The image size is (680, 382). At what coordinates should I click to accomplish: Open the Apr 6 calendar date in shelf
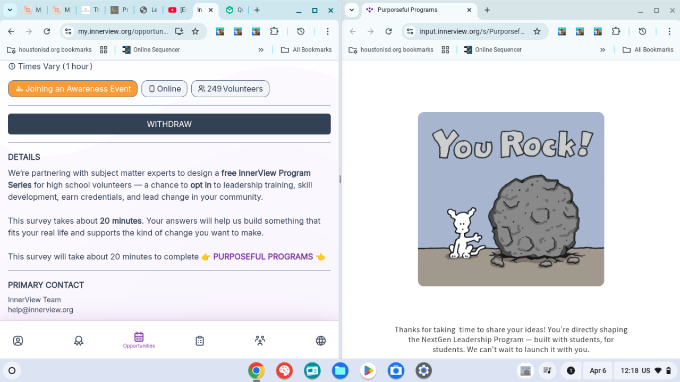(598, 370)
